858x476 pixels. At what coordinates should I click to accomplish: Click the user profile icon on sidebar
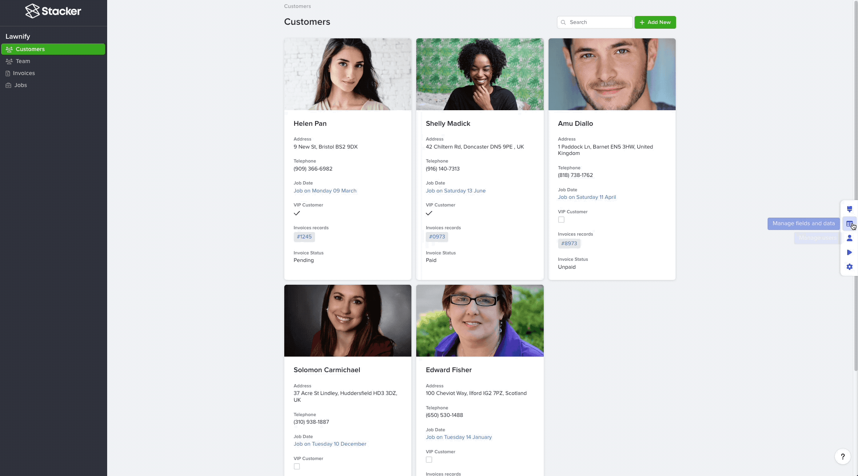[x=849, y=238]
